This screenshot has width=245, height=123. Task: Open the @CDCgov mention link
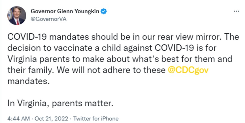(x=188, y=70)
